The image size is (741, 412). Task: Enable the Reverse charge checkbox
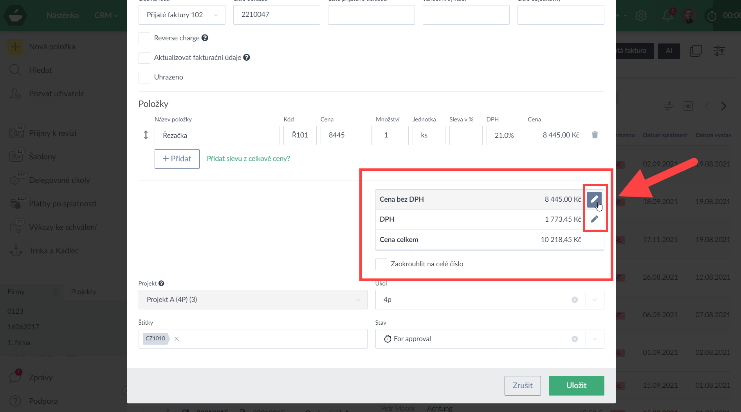tap(144, 38)
